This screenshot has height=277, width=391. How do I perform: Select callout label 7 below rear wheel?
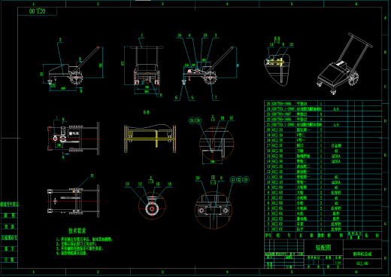pos(216,98)
